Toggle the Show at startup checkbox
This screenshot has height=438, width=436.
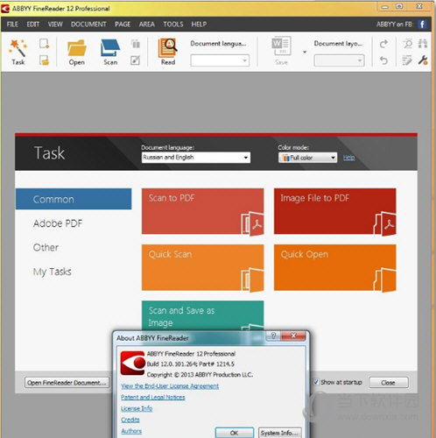coord(316,382)
